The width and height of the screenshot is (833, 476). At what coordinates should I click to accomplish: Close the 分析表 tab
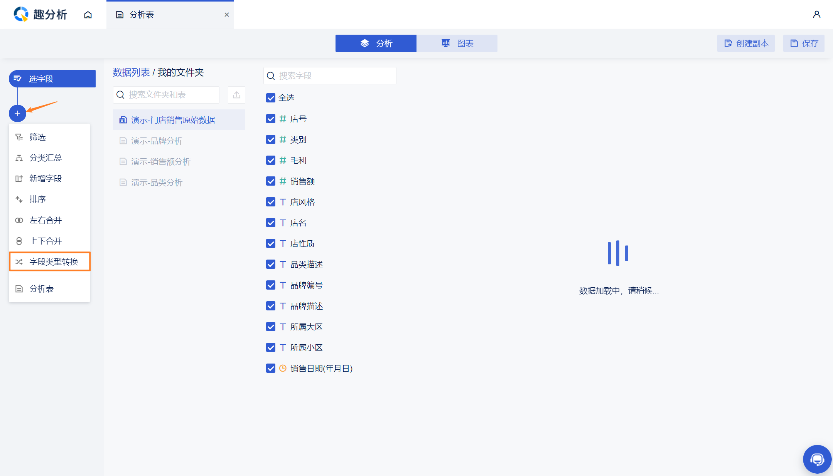point(227,15)
